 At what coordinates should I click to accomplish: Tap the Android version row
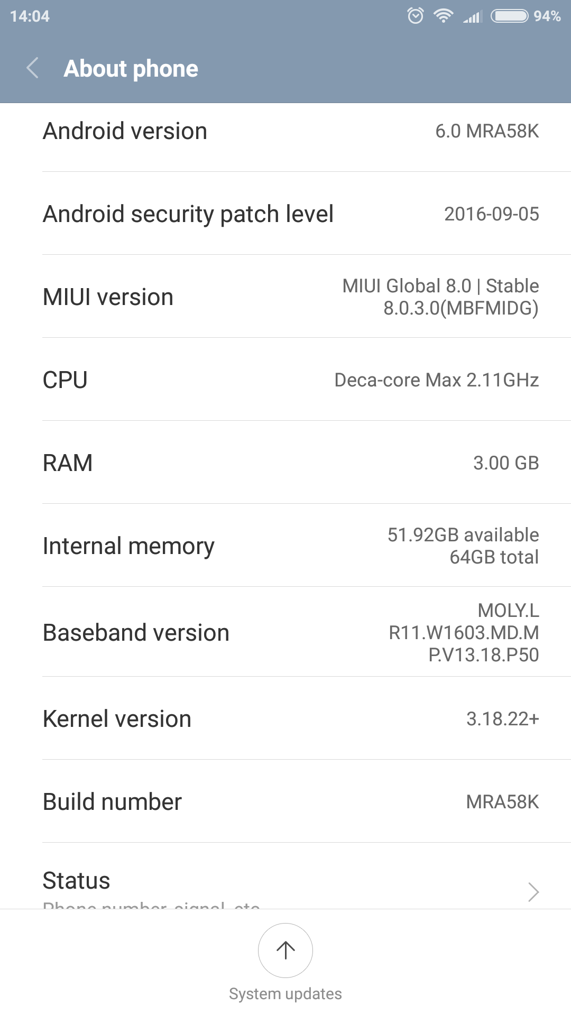(x=285, y=131)
